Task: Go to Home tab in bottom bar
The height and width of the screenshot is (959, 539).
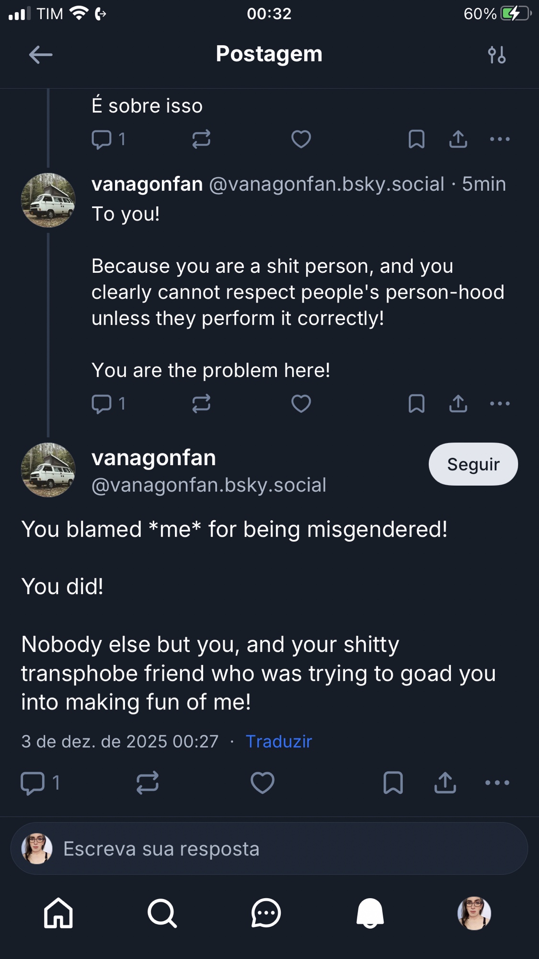Action: [x=58, y=913]
